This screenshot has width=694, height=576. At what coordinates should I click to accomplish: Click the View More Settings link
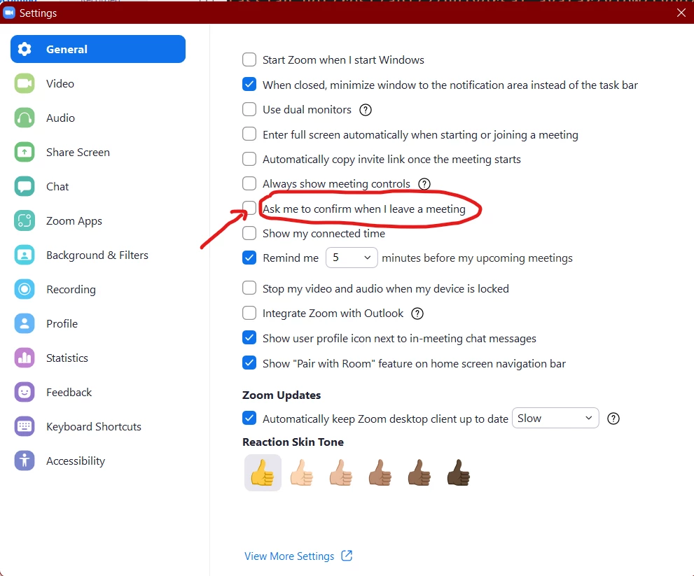pyautogui.click(x=289, y=556)
